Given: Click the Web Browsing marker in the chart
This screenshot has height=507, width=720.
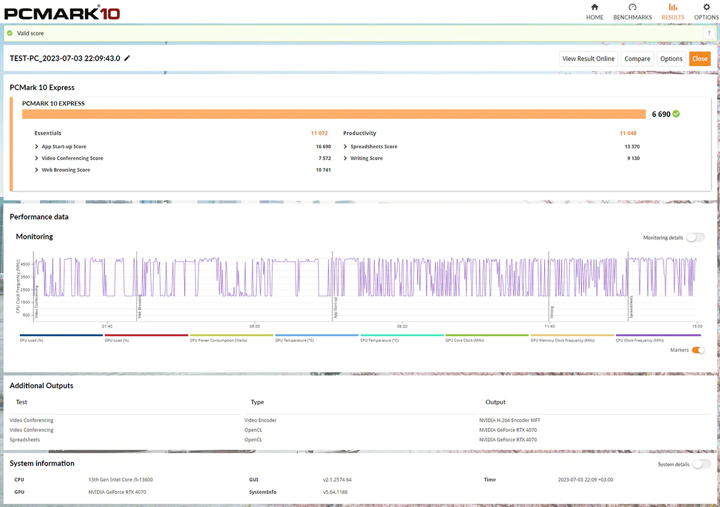Looking at the screenshot, I should (140, 306).
